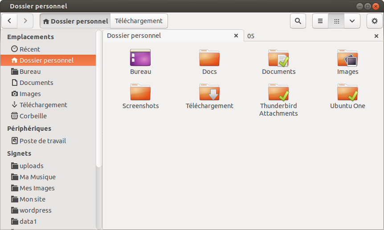Switch to icon grid view
This screenshot has width=384, height=230.
click(336, 21)
